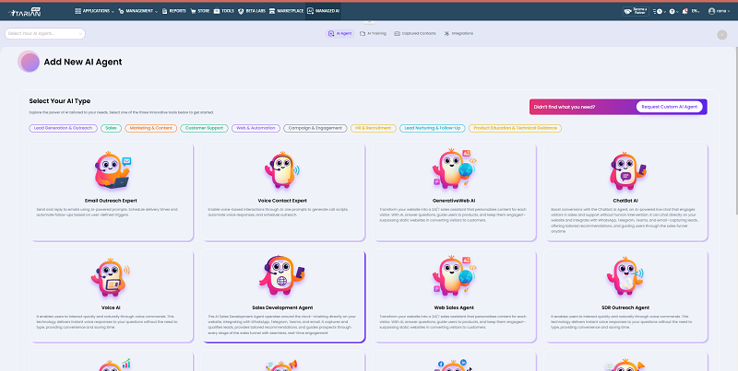Filter by Sales category tag
738x371 pixels.
tap(111, 128)
